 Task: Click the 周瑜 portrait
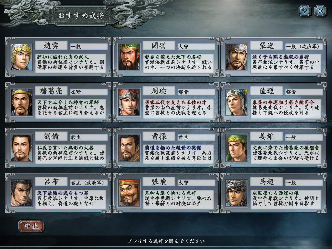(x=129, y=102)
